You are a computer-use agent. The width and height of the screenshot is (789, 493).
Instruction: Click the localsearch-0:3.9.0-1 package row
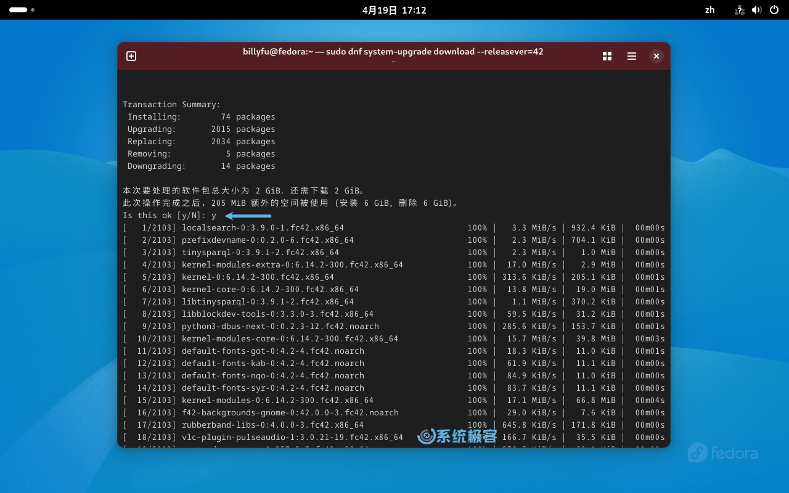[x=394, y=227]
